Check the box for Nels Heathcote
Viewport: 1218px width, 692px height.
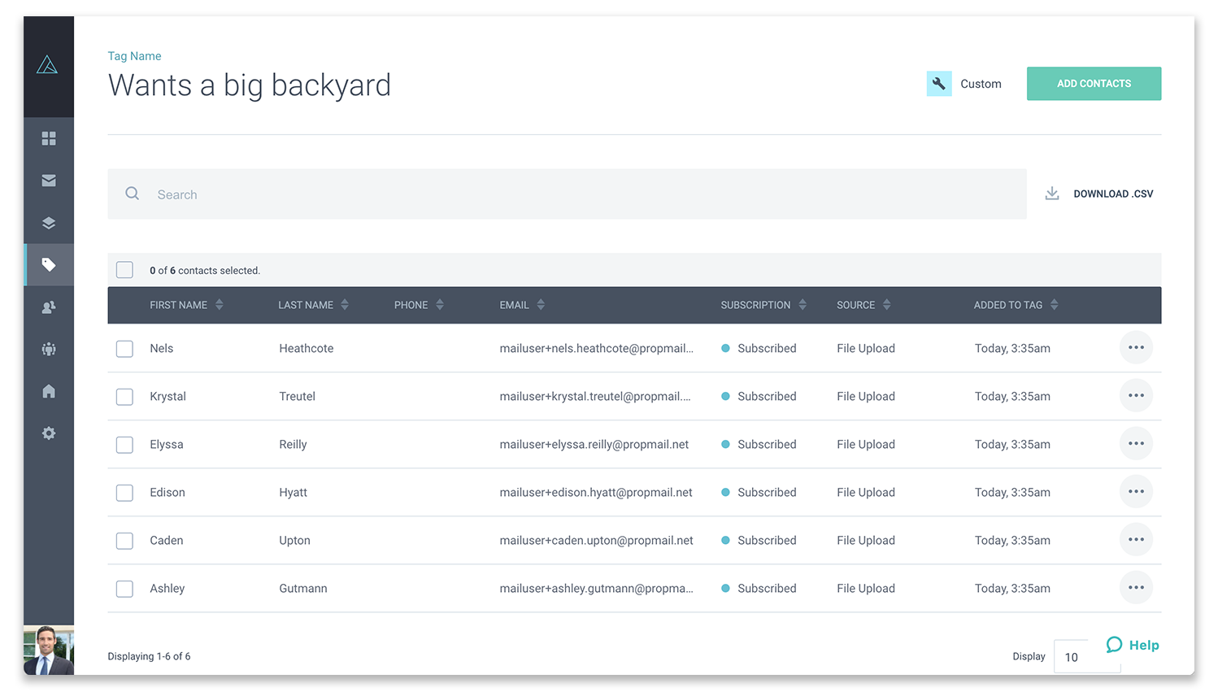pos(124,349)
